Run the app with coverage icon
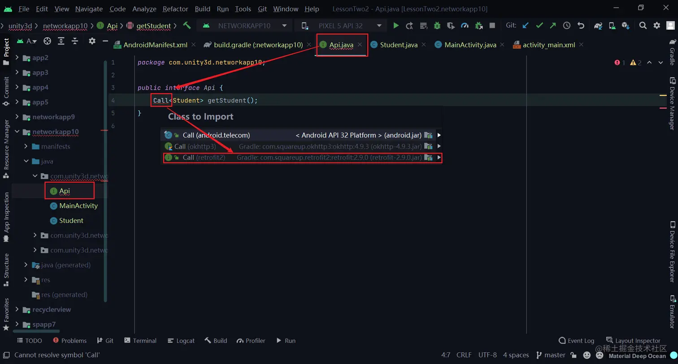Screen dimensions: 678x364 tap(451, 26)
